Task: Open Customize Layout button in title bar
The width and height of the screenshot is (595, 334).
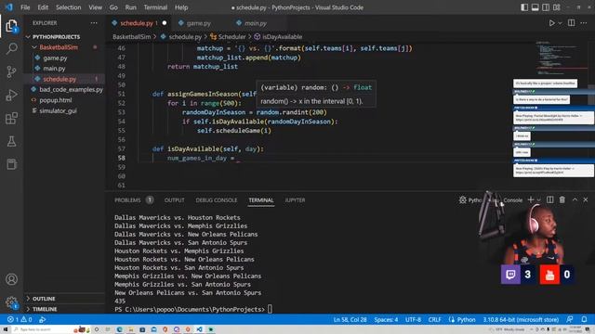Action: pos(557,7)
